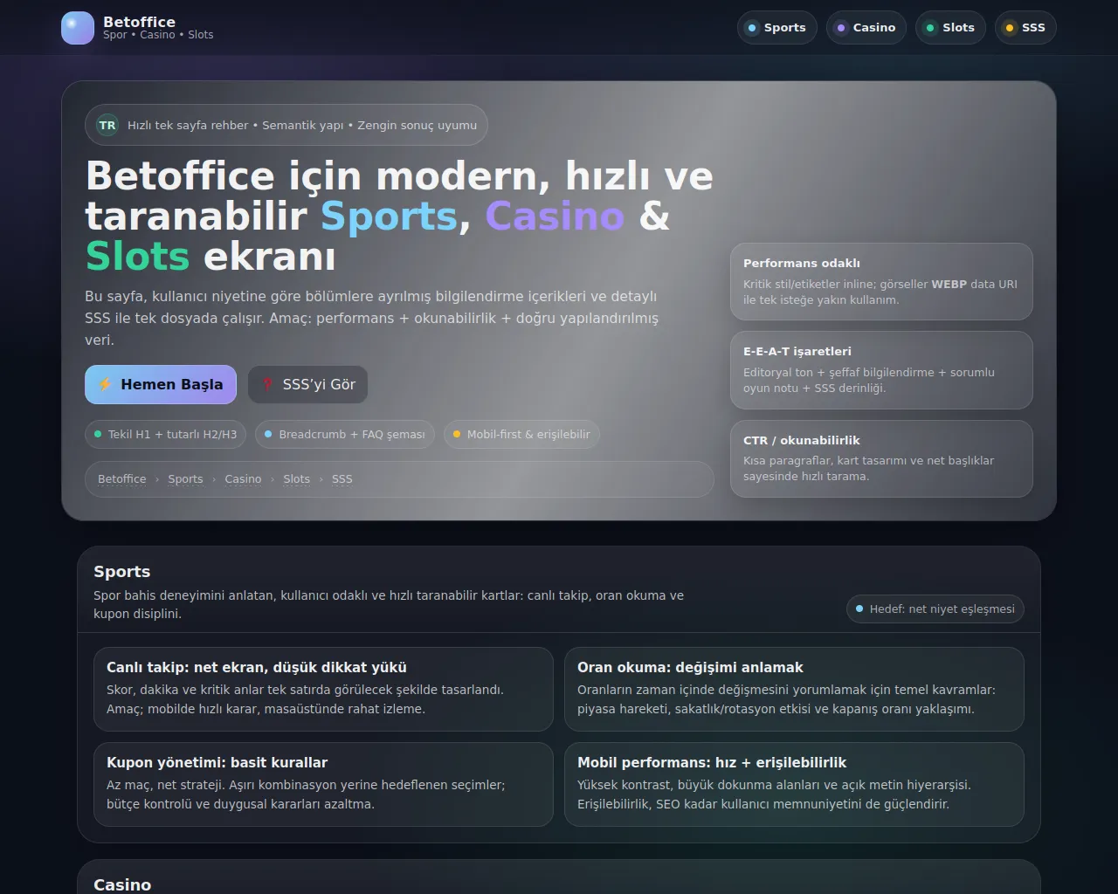Click the Mobil-first & erişilebilir chip

521,434
